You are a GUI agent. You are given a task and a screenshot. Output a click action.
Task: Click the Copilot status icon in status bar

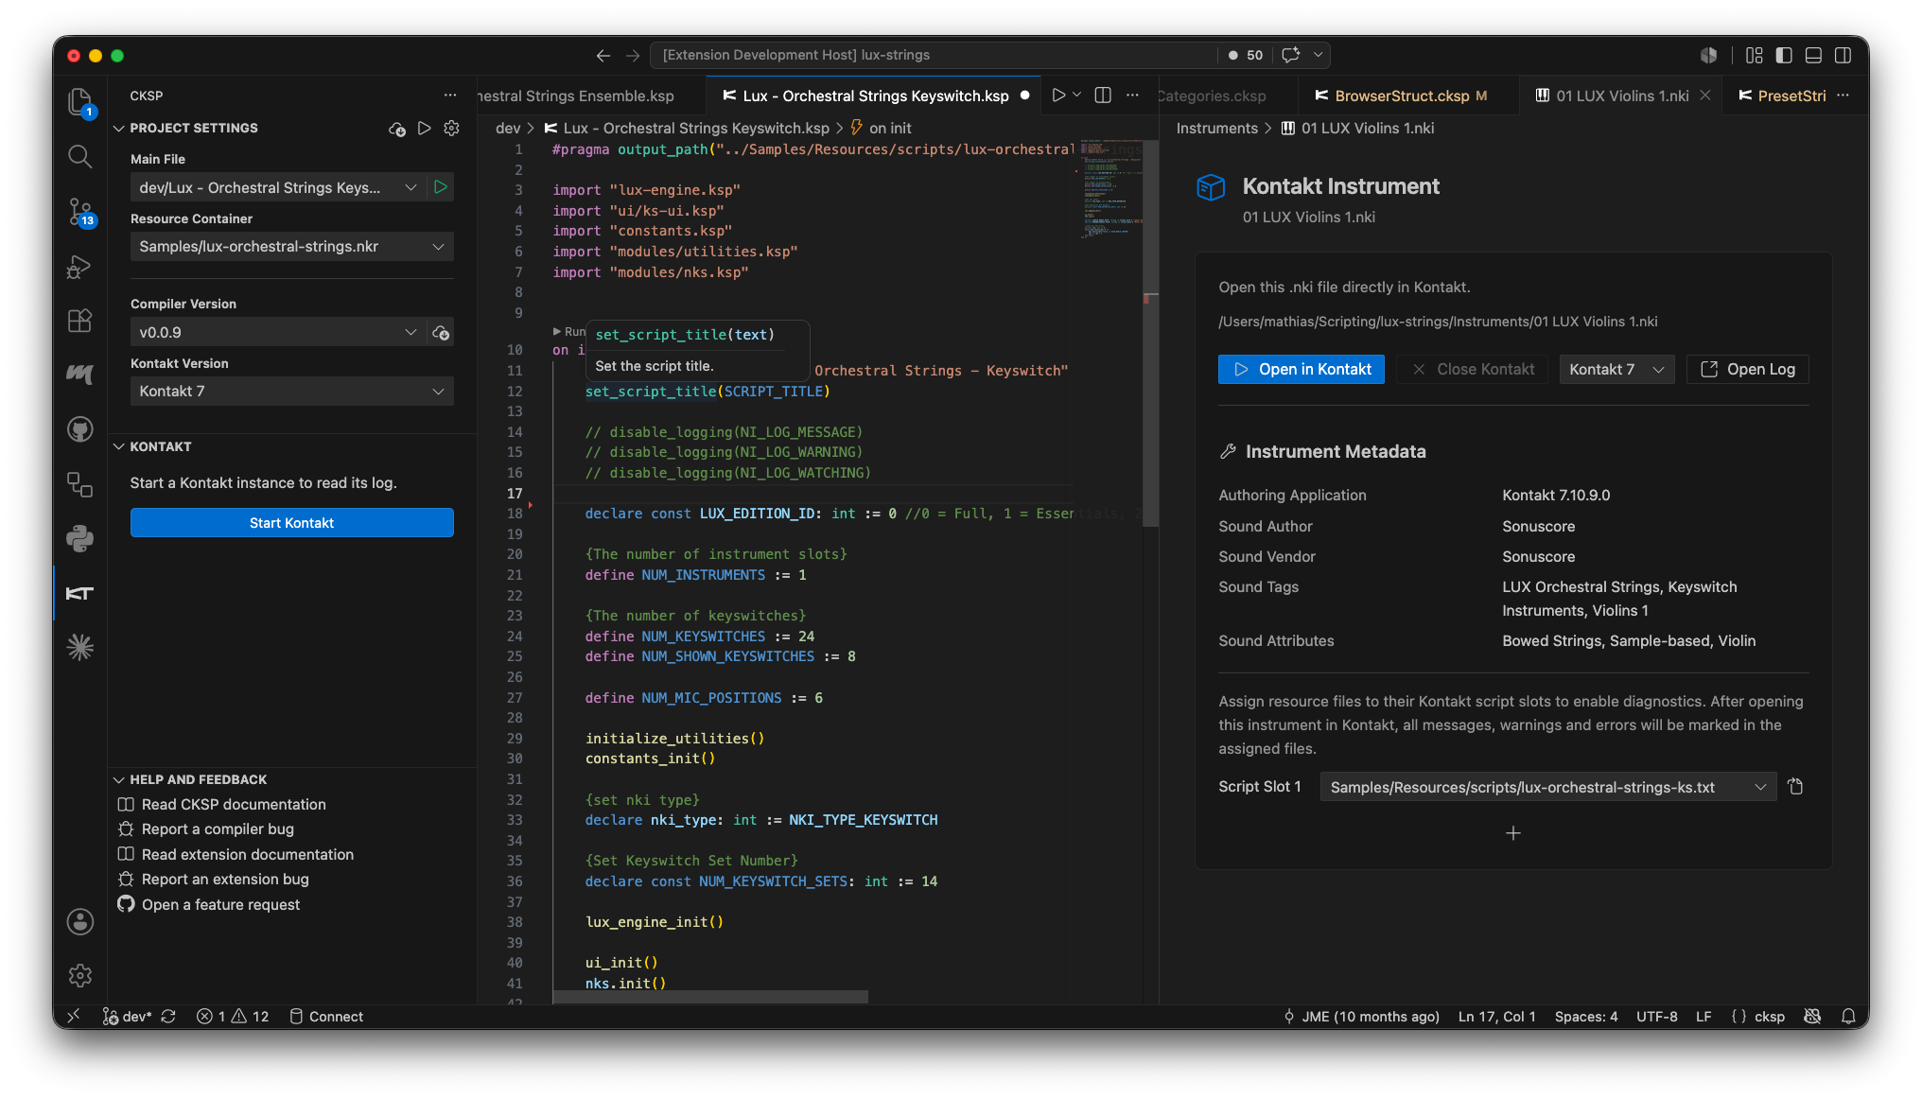coord(1812,1017)
